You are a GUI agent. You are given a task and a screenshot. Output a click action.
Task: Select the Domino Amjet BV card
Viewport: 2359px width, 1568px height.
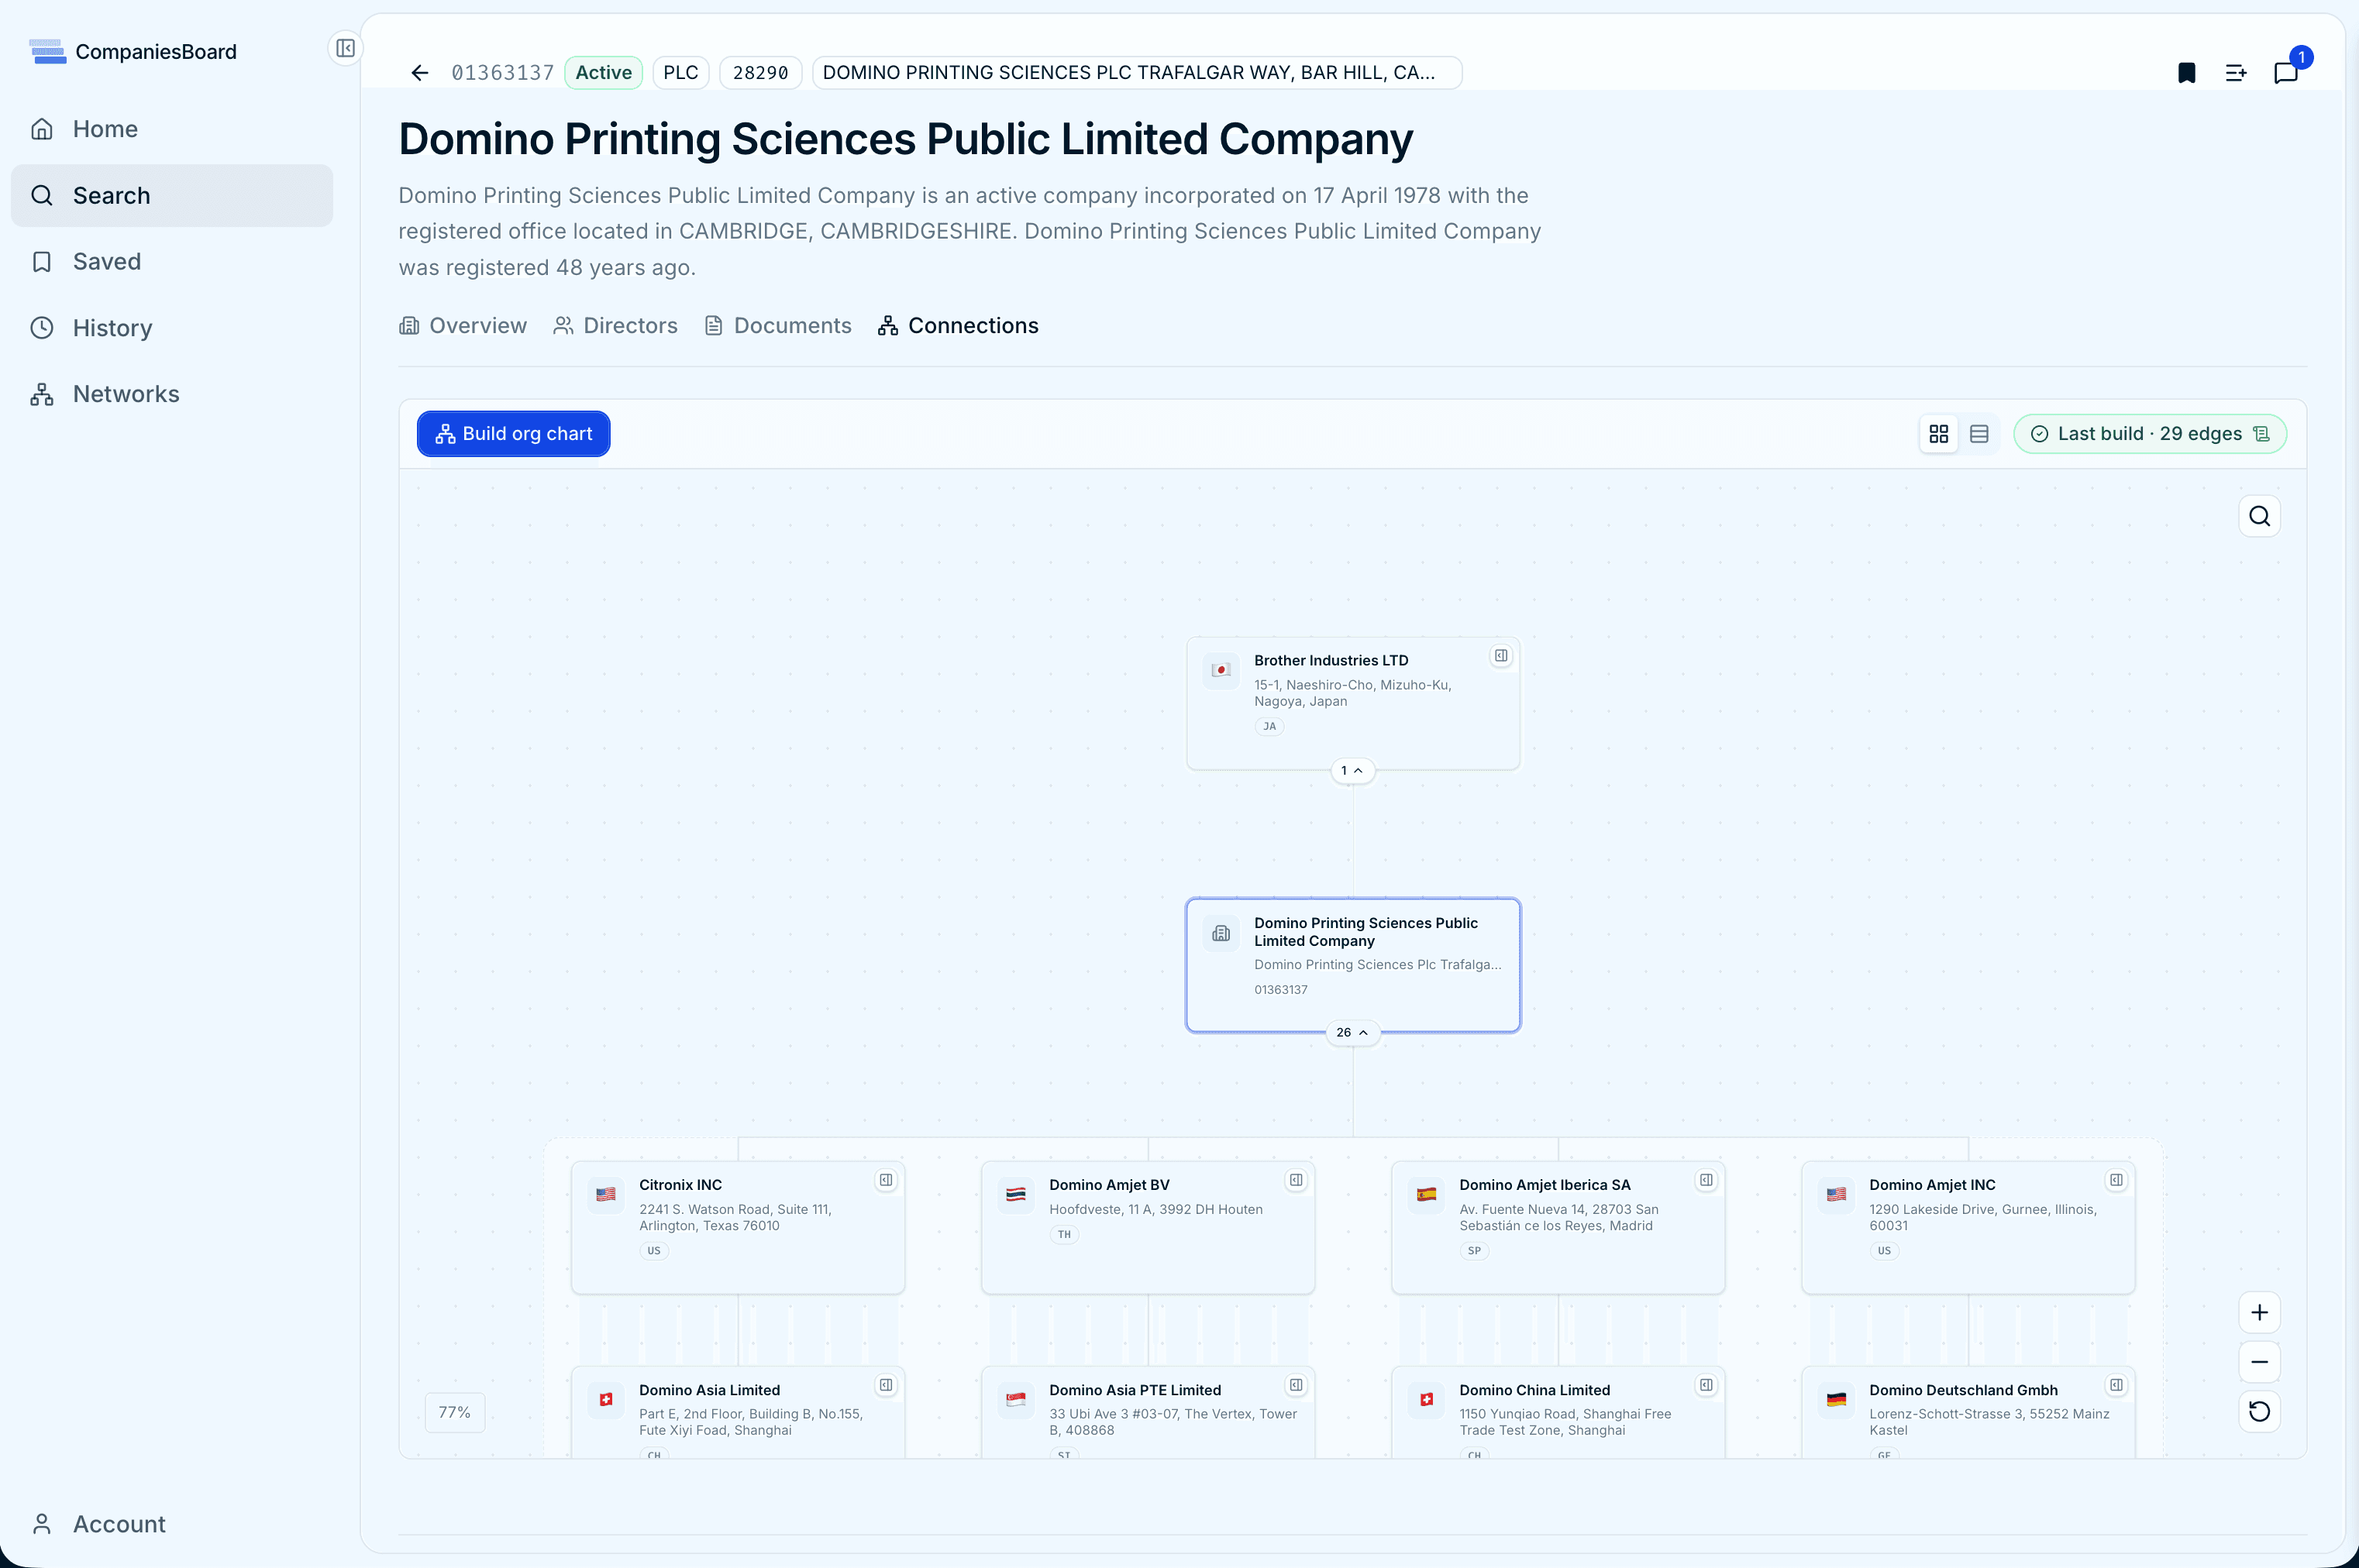pyautogui.click(x=1149, y=1227)
